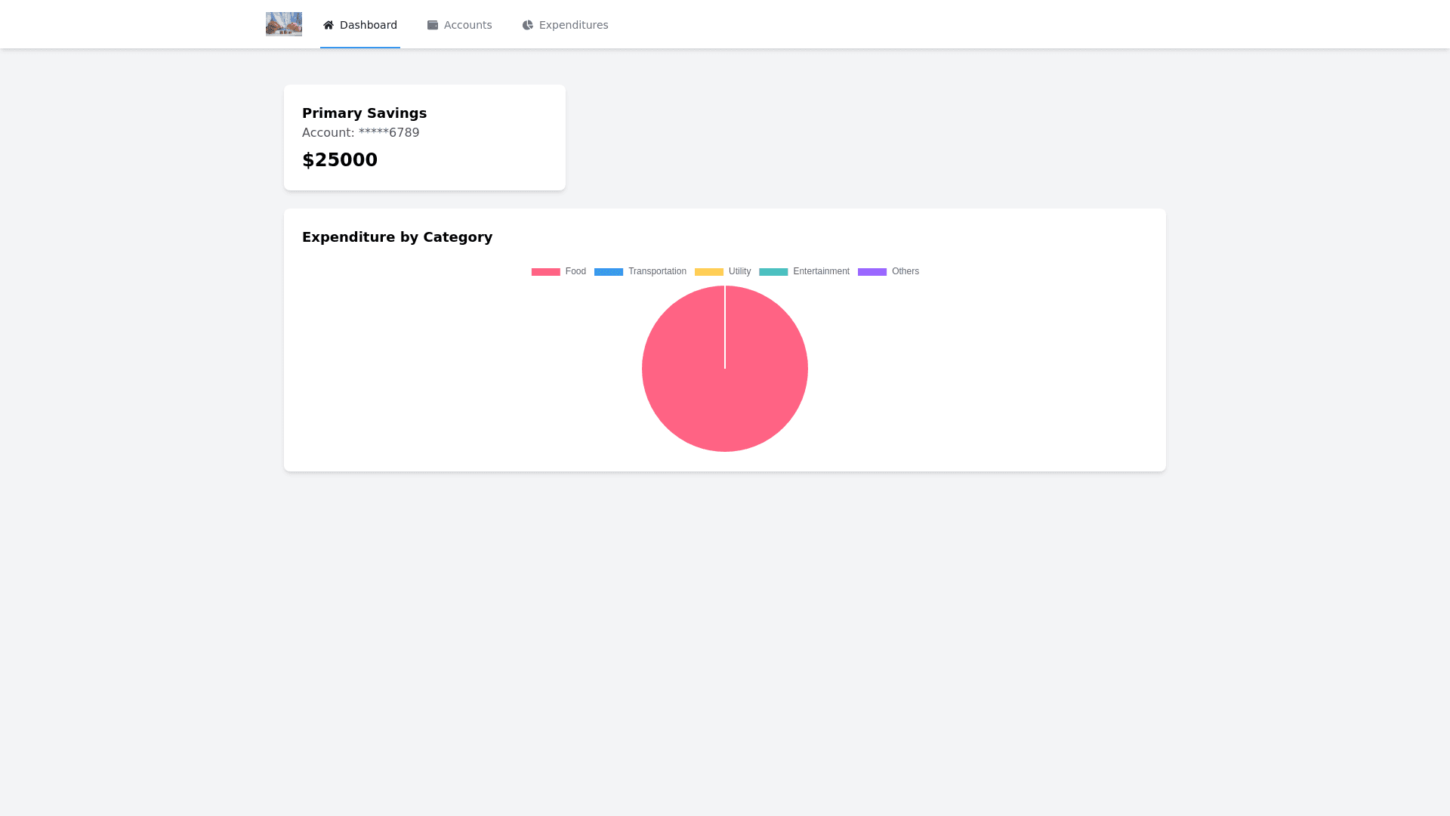Open the Dashboard tab

pos(368,25)
